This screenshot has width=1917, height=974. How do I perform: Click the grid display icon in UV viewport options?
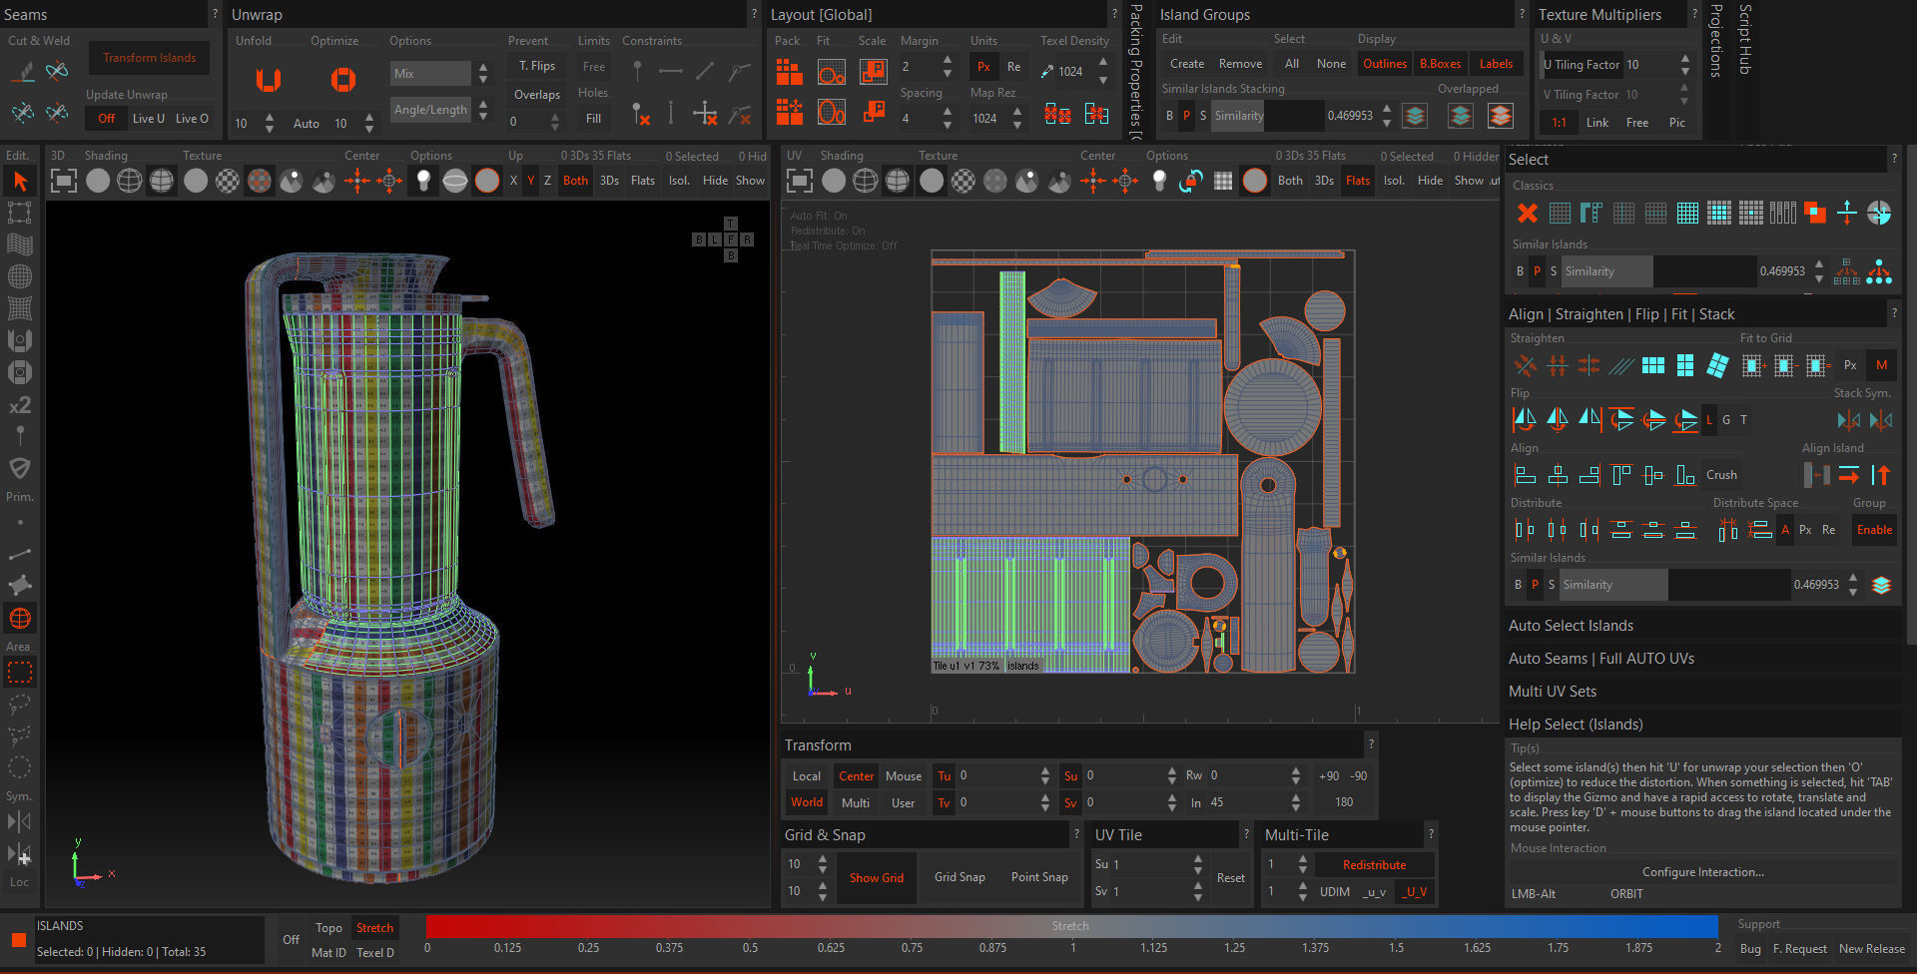[1223, 181]
